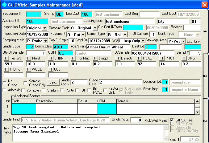Click the R button beside TestWt
The image size is (209, 143).
click(x=6, y=58)
